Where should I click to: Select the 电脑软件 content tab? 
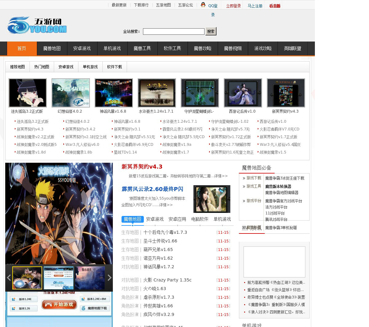click(200, 219)
